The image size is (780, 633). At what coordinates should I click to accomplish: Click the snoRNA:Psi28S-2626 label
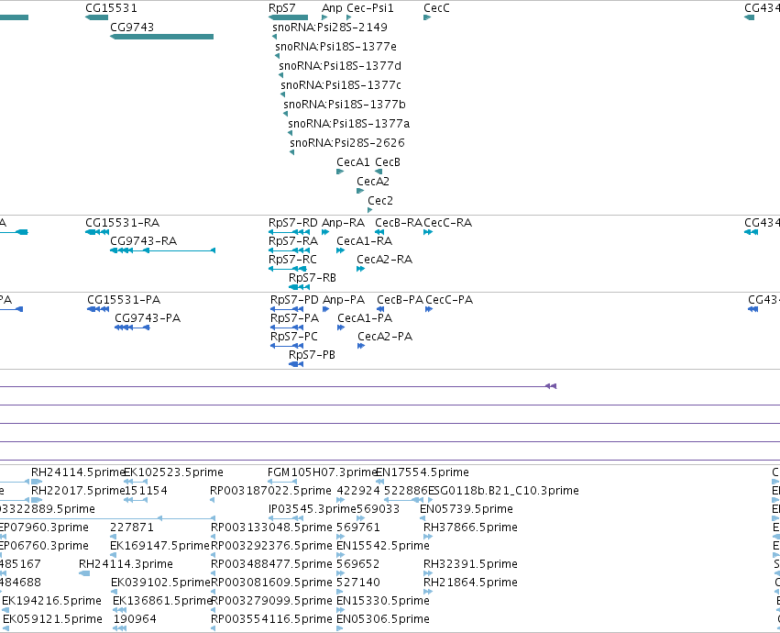[347, 143]
